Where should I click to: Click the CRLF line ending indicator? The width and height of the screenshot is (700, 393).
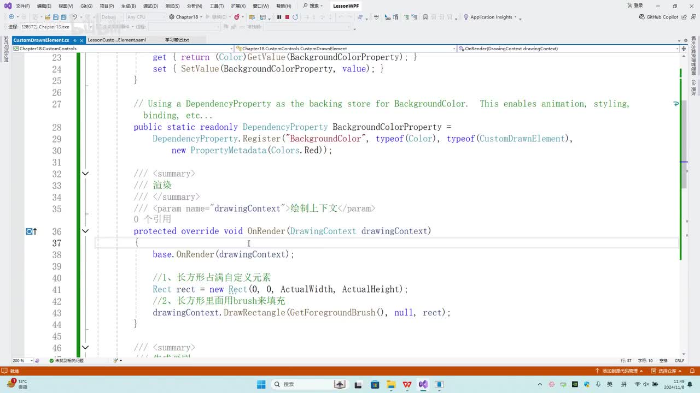tap(679, 360)
